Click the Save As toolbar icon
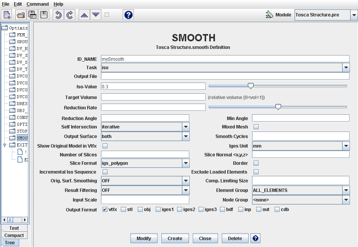The height and width of the screenshot is (247, 358). pyautogui.click(x=32, y=15)
